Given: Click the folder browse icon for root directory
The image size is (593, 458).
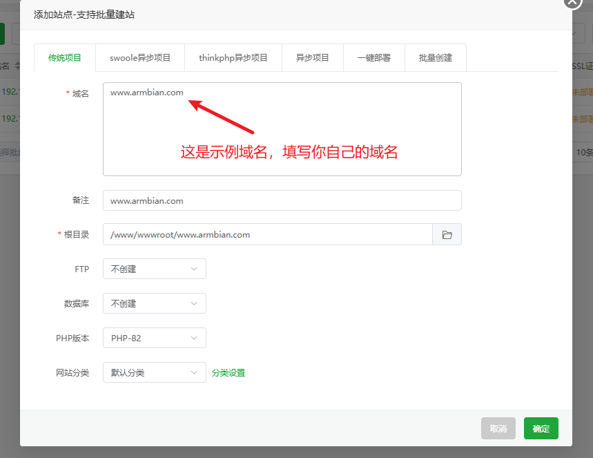Looking at the screenshot, I should (x=447, y=235).
